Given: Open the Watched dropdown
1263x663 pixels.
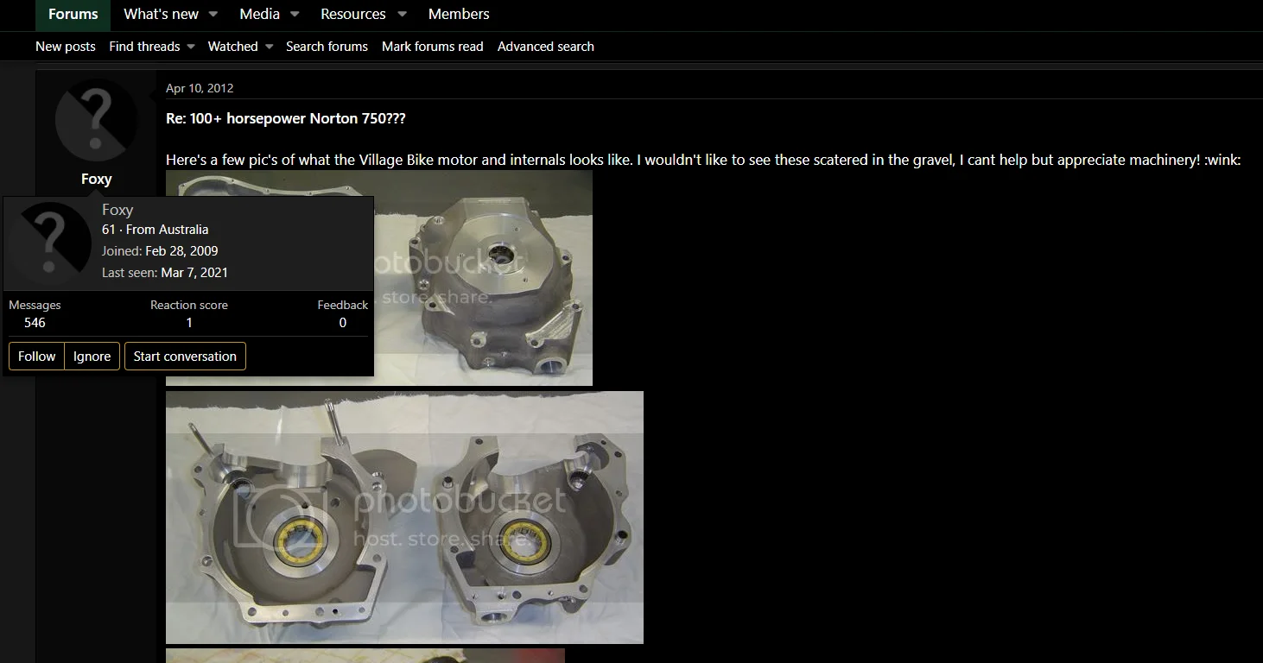Looking at the screenshot, I should [x=233, y=47].
